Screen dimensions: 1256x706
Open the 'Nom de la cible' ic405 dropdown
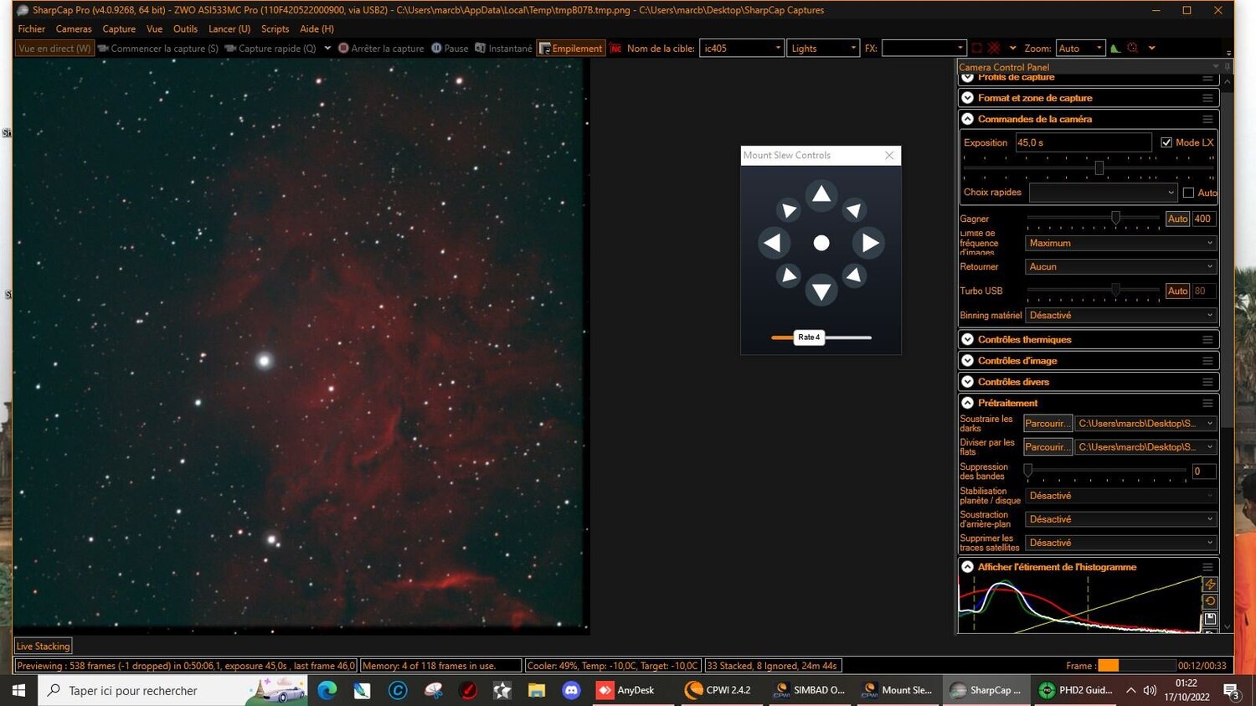pos(742,49)
